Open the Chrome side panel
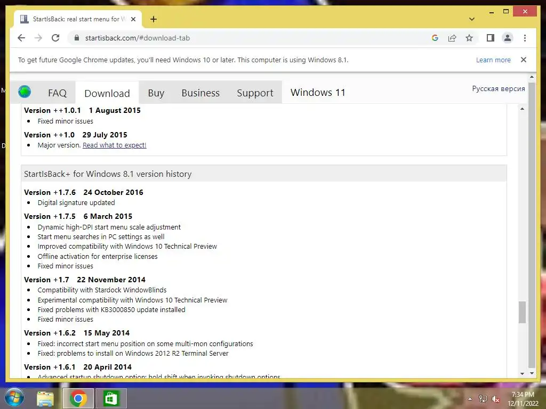The height and width of the screenshot is (409, 546). pyautogui.click(x=491, y=38)
